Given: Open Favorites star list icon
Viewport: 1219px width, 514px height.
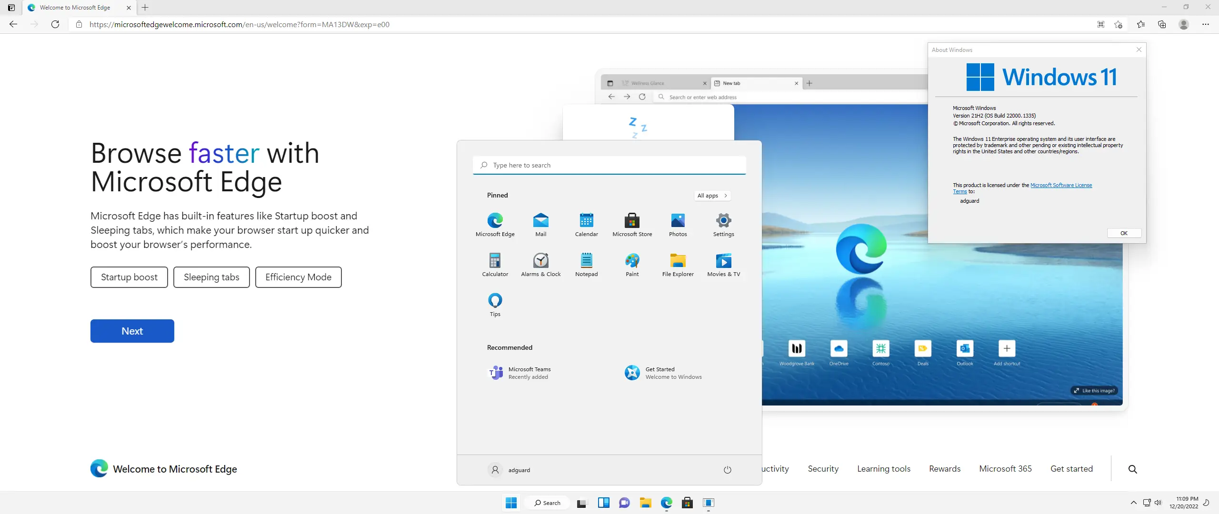Looking at the screenshot, I should [x=1141, y=24].
